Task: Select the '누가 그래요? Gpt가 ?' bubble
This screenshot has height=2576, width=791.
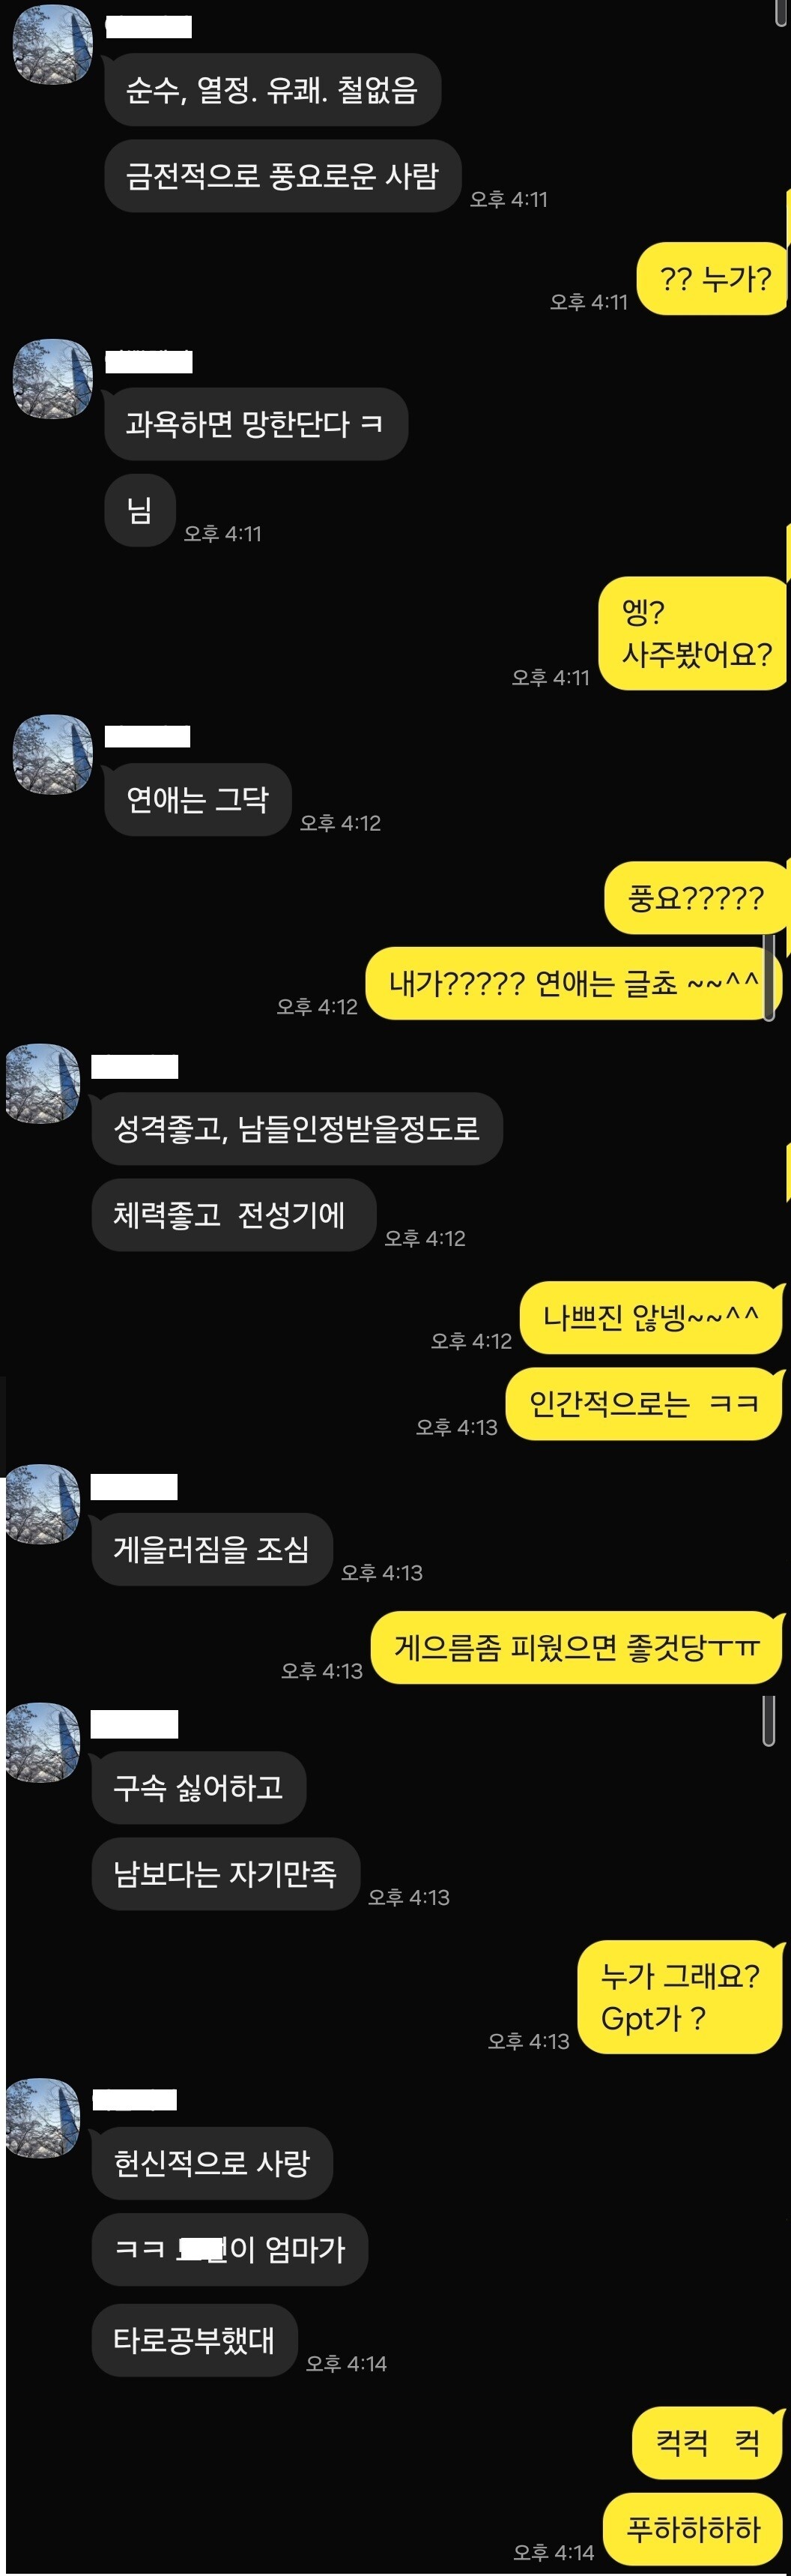Action: tap(680, 1997)
